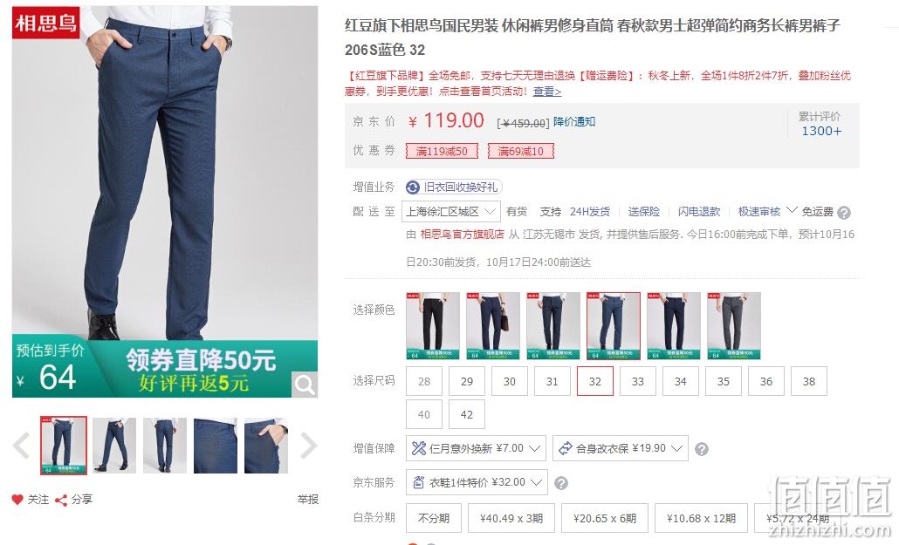Expand the 衣鞋1件特价 ¥32.00 service dropdown
899x545 pixels.
coord(477,482)
